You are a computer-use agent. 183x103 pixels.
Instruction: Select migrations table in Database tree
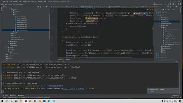pyautogui.click(x=167, y=21)
